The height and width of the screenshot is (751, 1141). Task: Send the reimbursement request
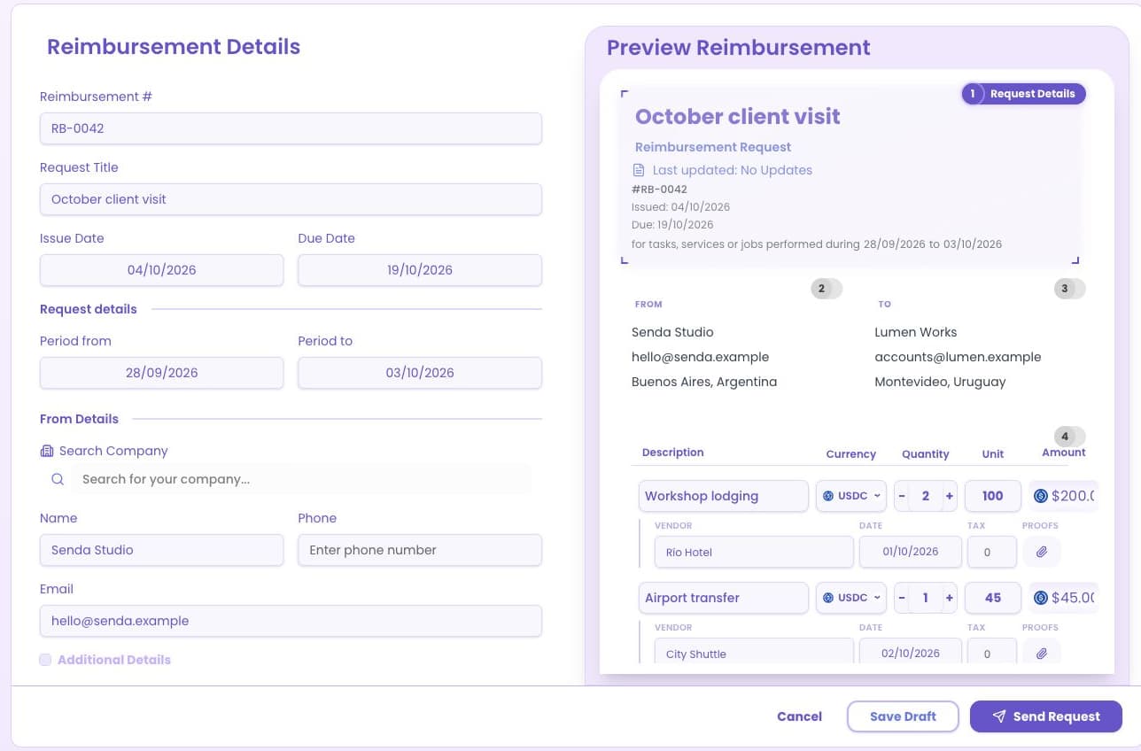(x=1046, y=716)
